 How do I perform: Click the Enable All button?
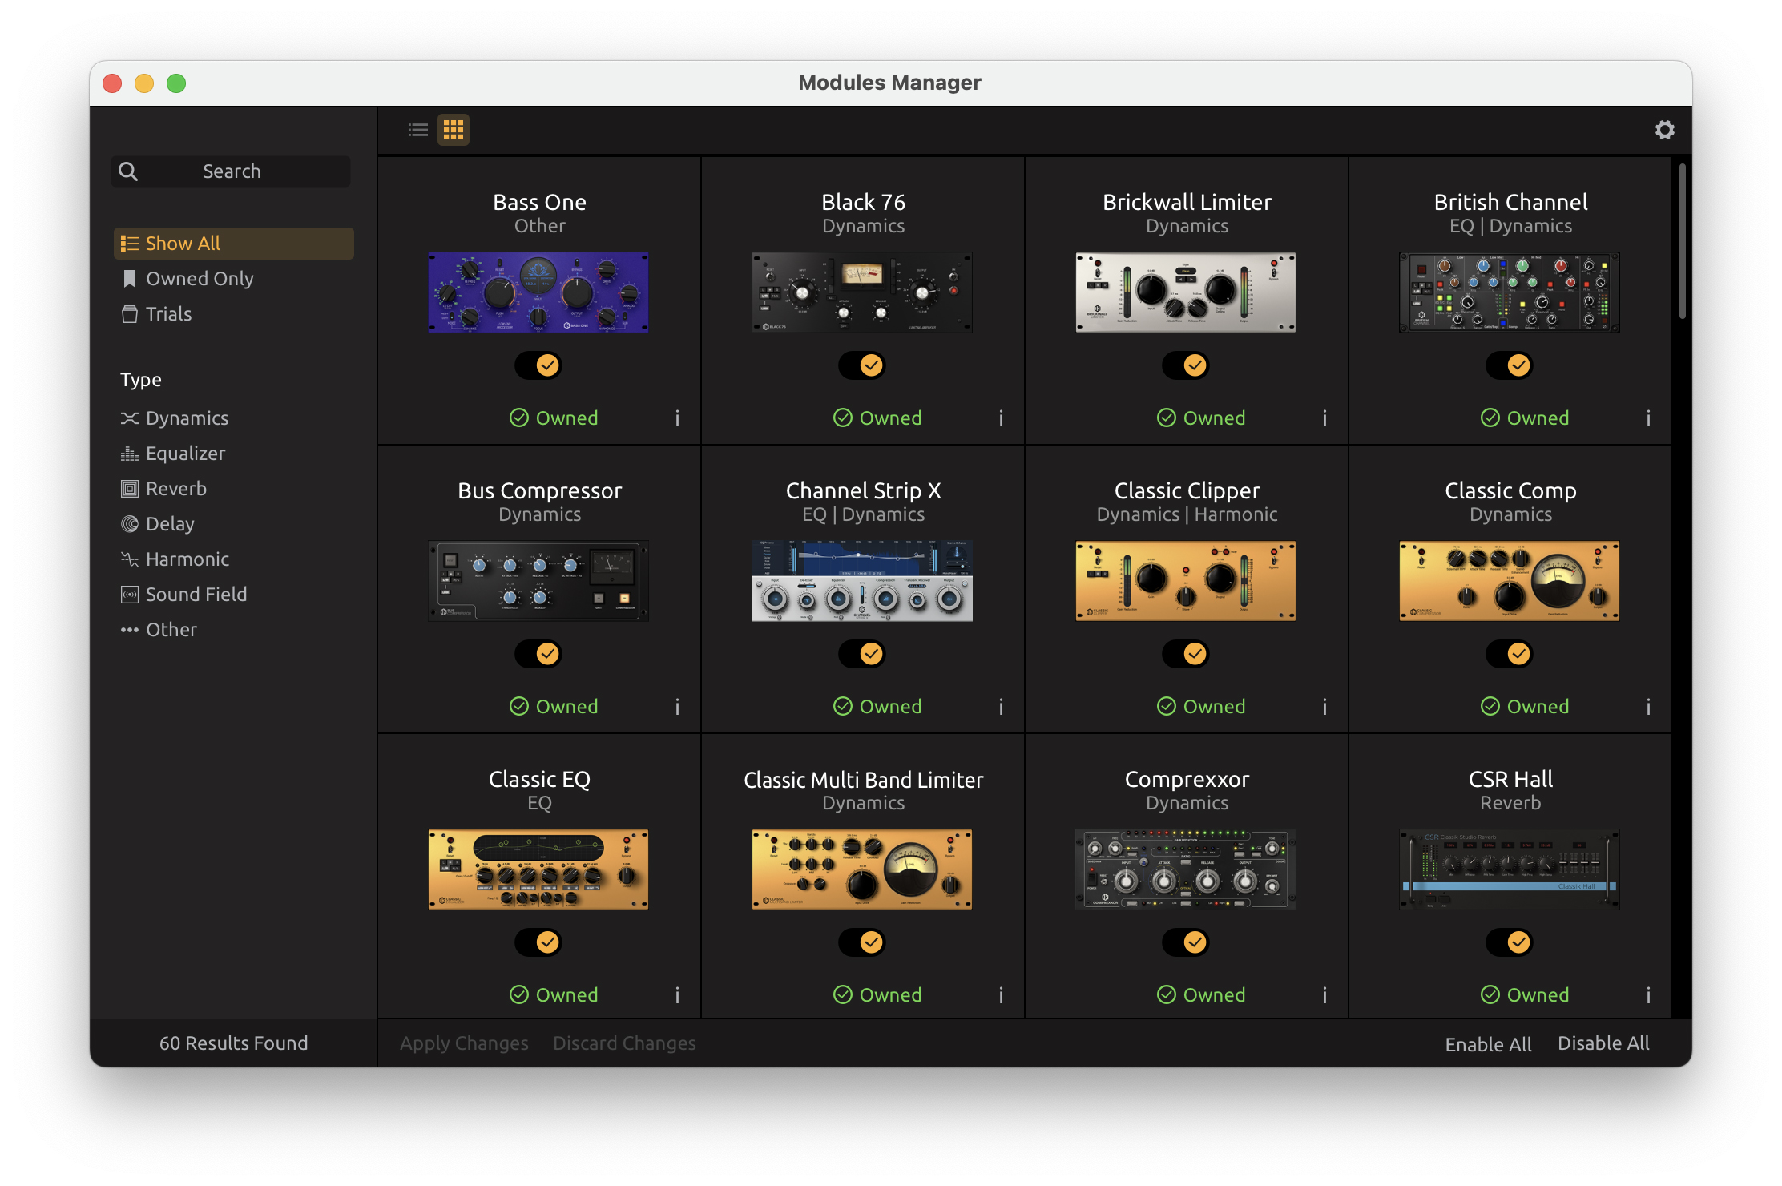(1488, 1044)
